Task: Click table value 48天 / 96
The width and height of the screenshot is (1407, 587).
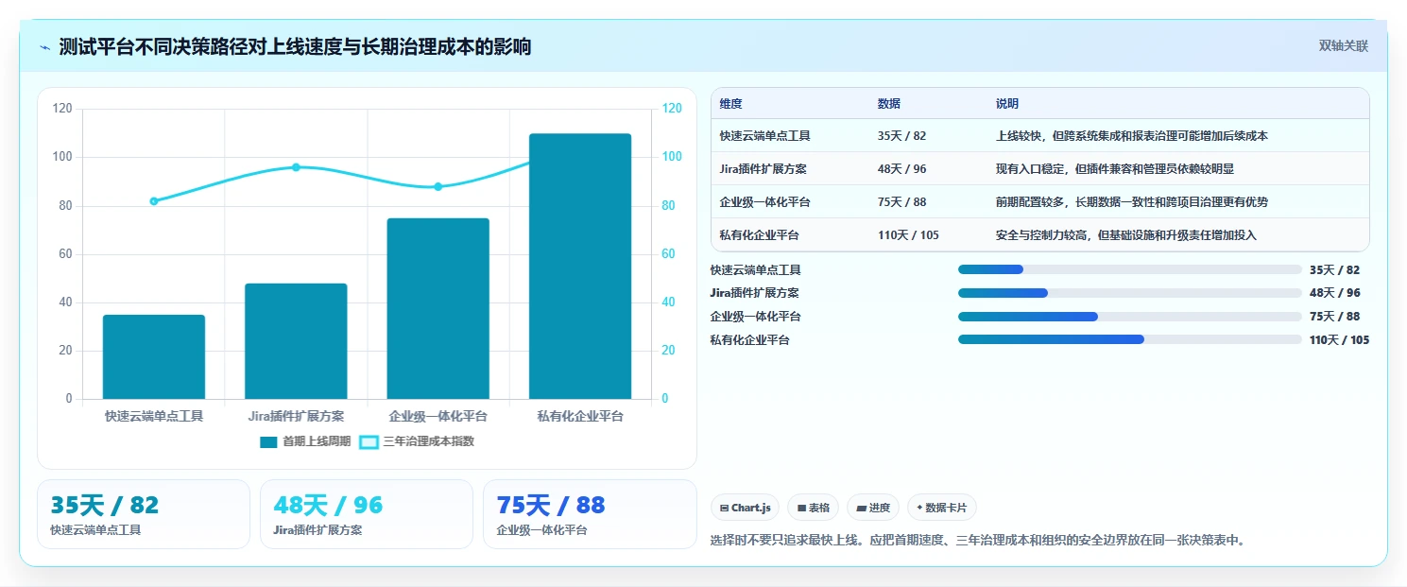Action: coord(901,169)
